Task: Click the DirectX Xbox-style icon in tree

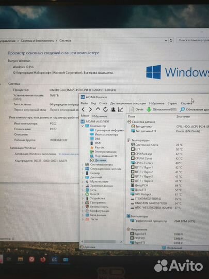Action: [x=87, y=194]
